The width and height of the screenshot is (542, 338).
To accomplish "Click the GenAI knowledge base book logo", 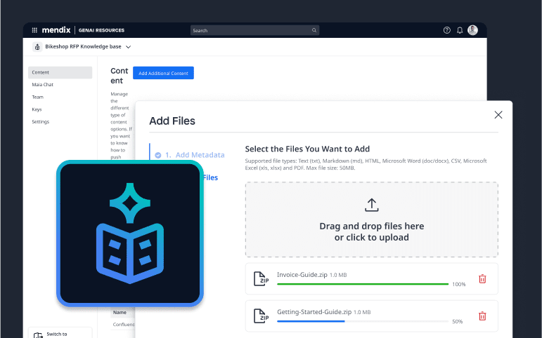I will point(130,234).
